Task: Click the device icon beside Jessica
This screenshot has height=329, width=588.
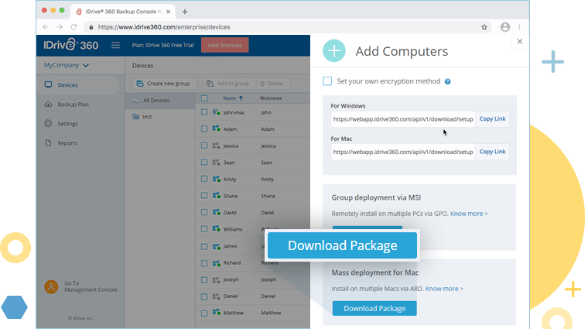Action: point(217,146)
